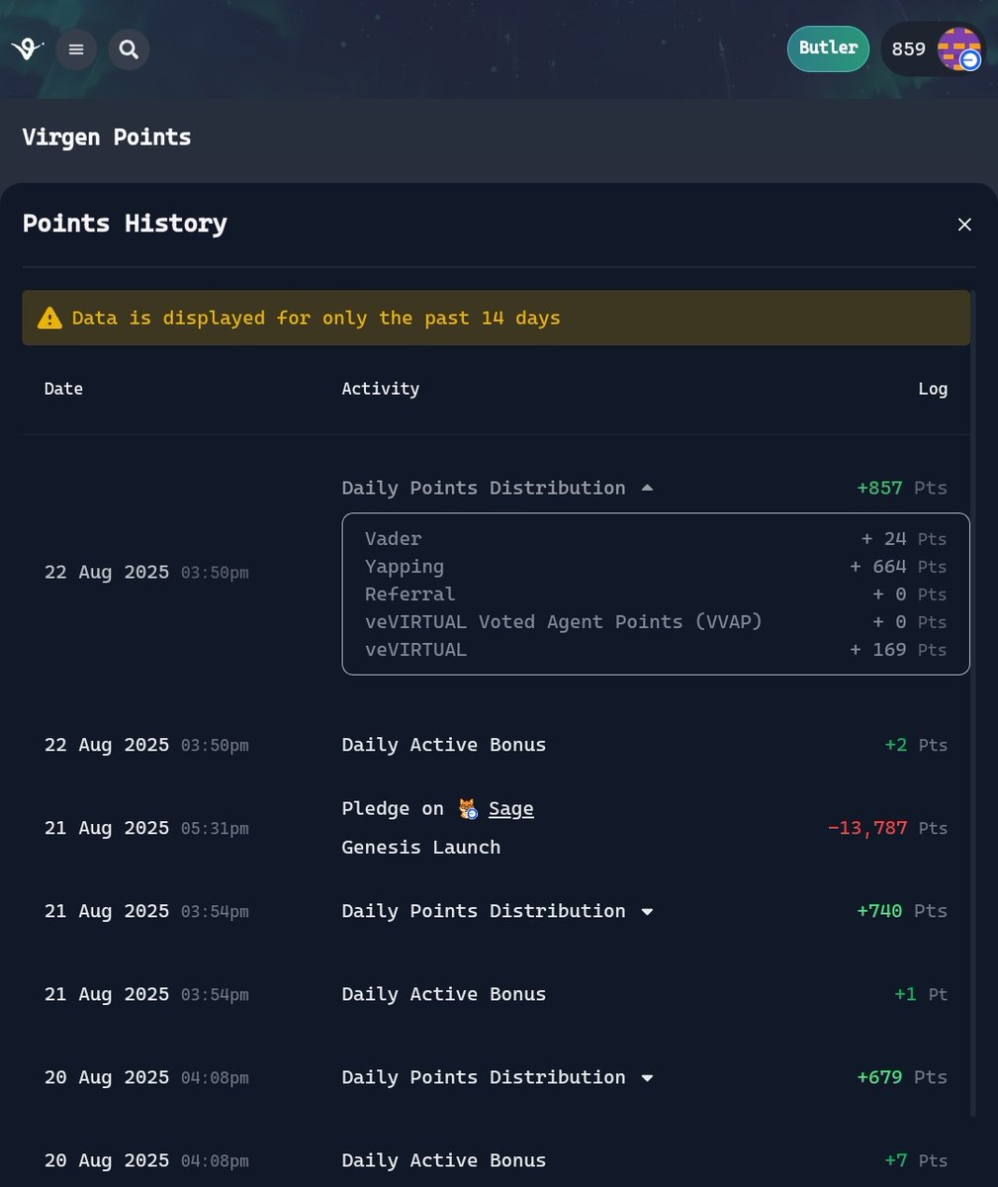998x1187 pixels.
Task: Open the profile avatar
Action: (x=958, y=48)
